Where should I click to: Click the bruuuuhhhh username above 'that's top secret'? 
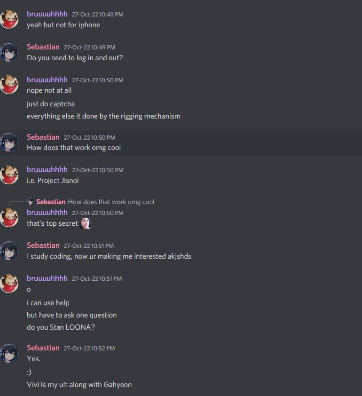click(47, 213)
